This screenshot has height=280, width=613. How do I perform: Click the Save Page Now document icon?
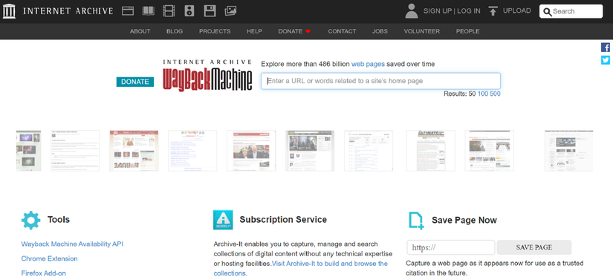(x=416, y=221)
